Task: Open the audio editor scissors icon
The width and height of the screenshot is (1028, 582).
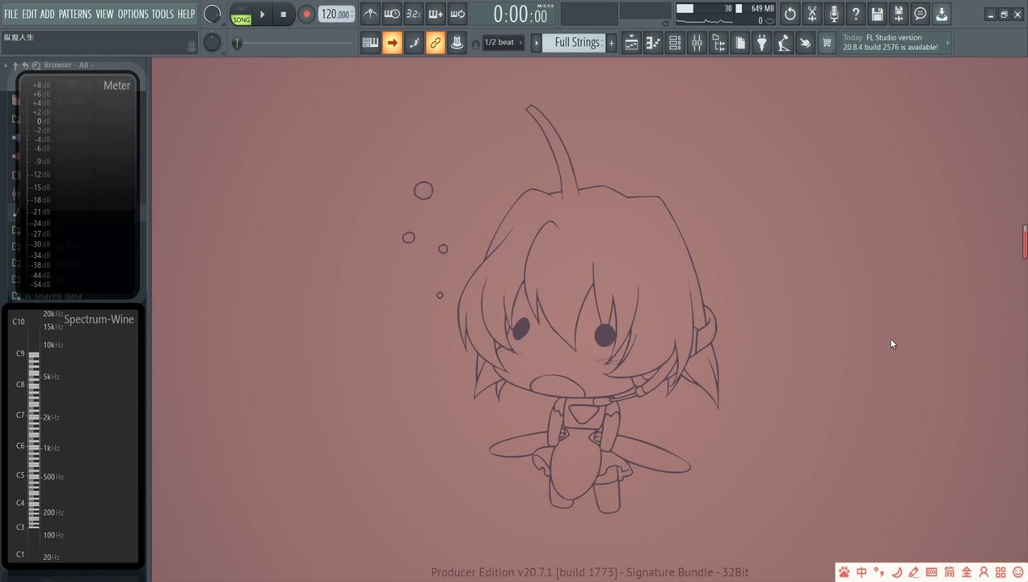Action: (x=812, y=14)
